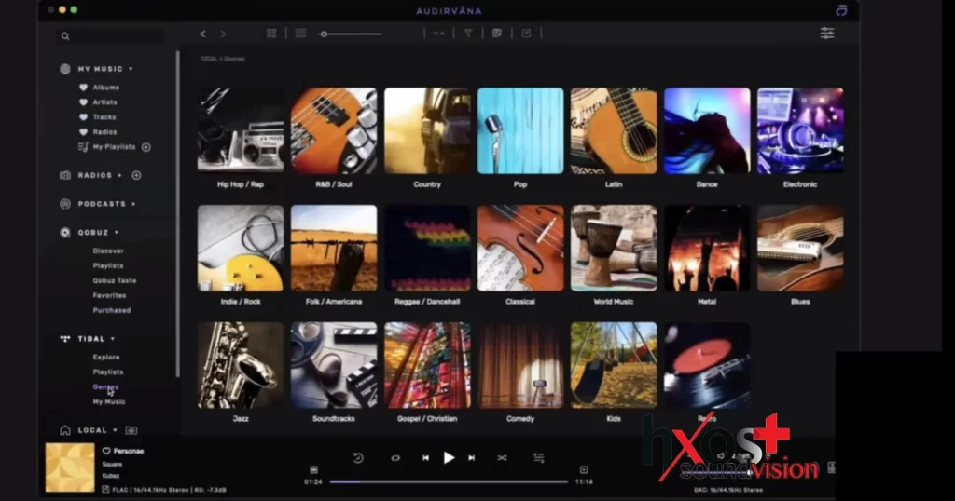Open Qobuz Purchased
The width and height of the screenshot is (955, 501).
point(112,310)
